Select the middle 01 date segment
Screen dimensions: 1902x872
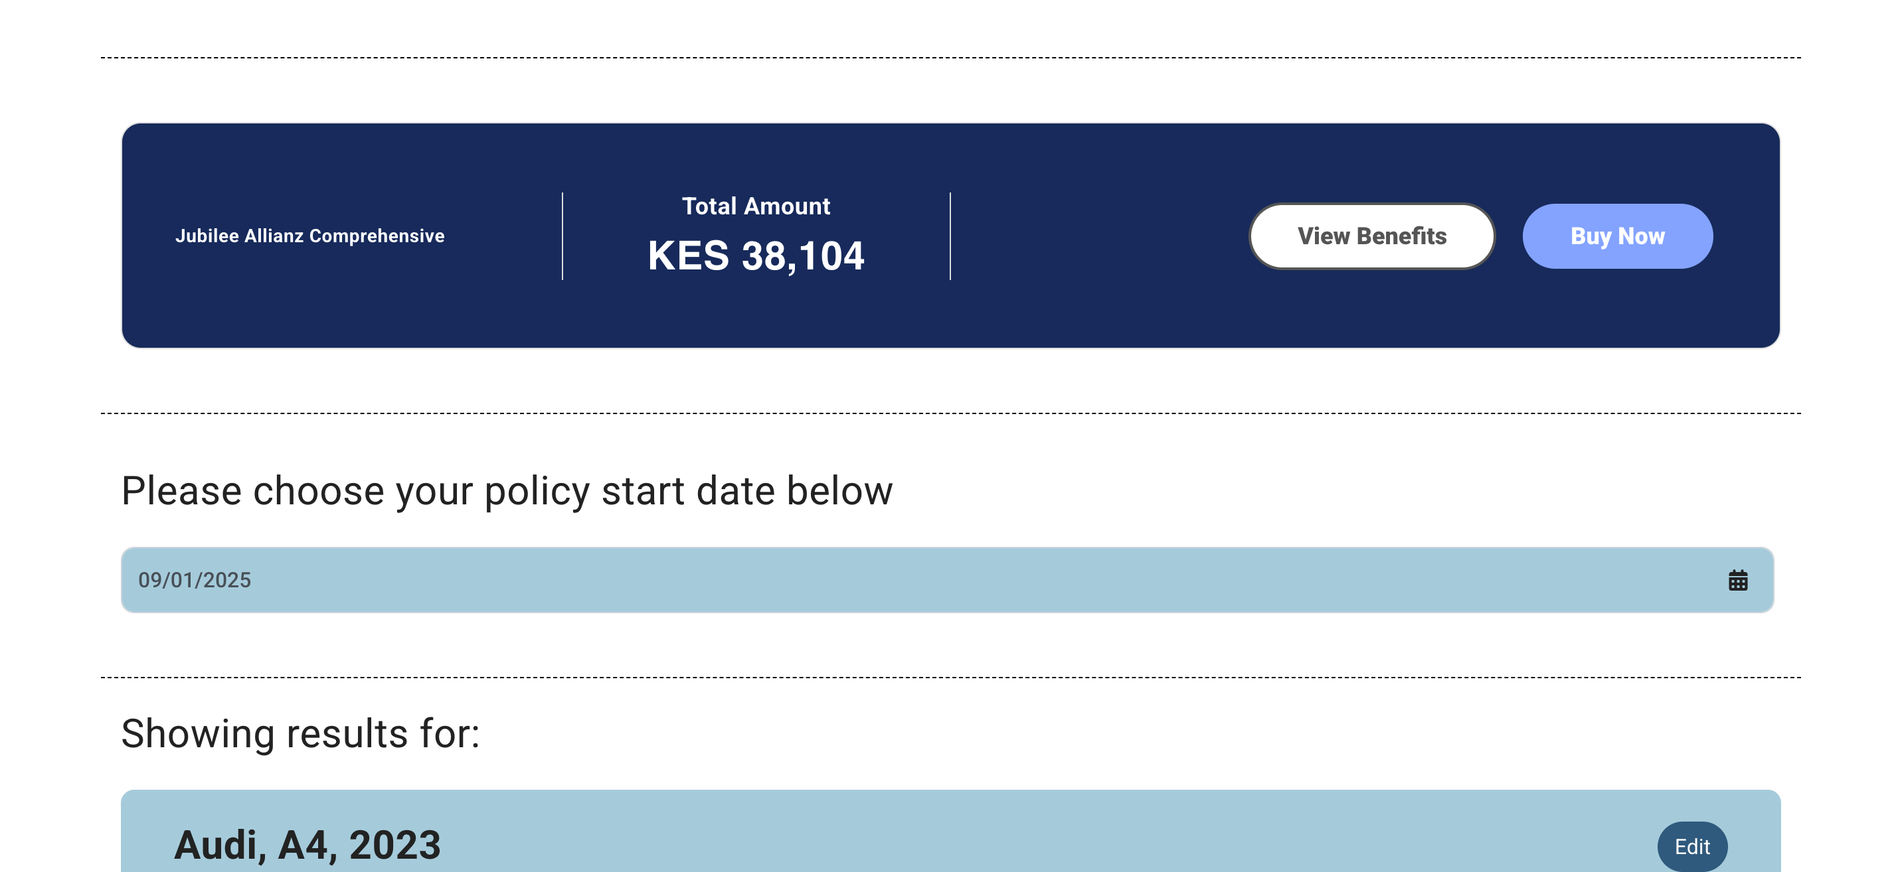[x=182, y=581]
